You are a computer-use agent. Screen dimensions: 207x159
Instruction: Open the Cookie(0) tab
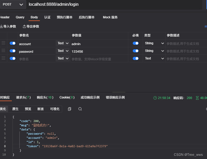(67, 97)
